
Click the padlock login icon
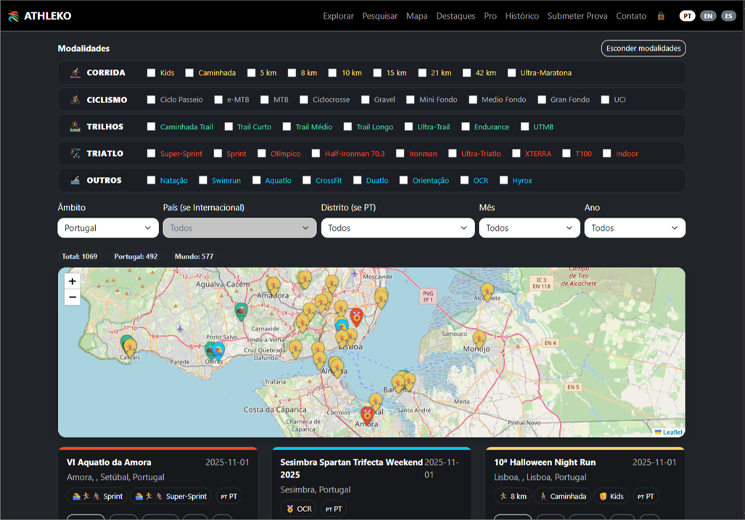661,16
